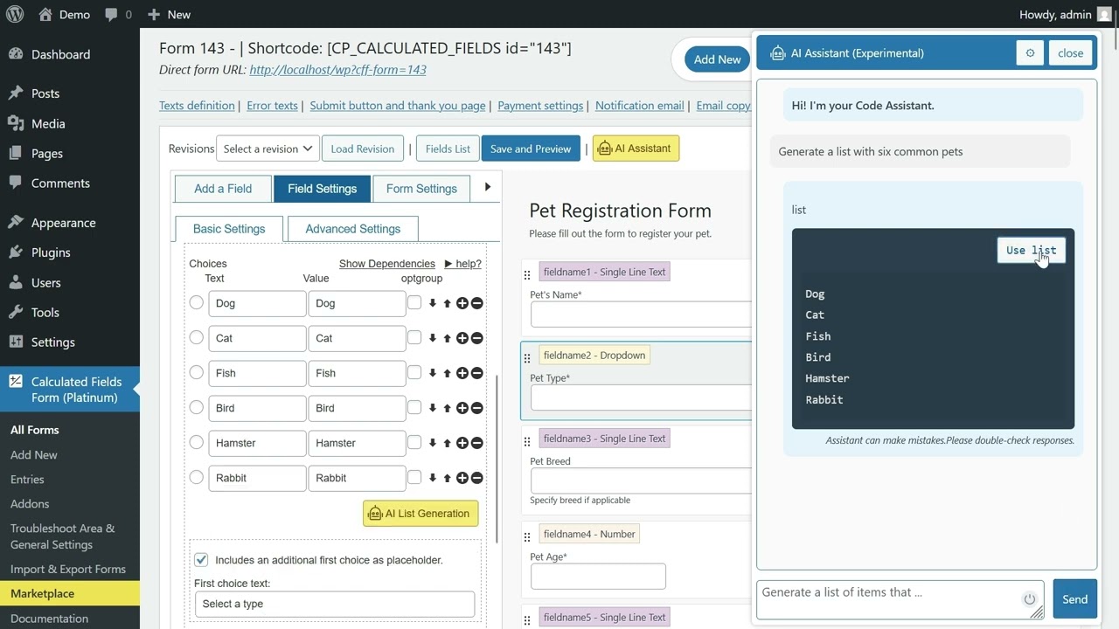Screen dimensions: 1119x629
Task: Select the Cat radio button
Action: click(x=197, y=337)
